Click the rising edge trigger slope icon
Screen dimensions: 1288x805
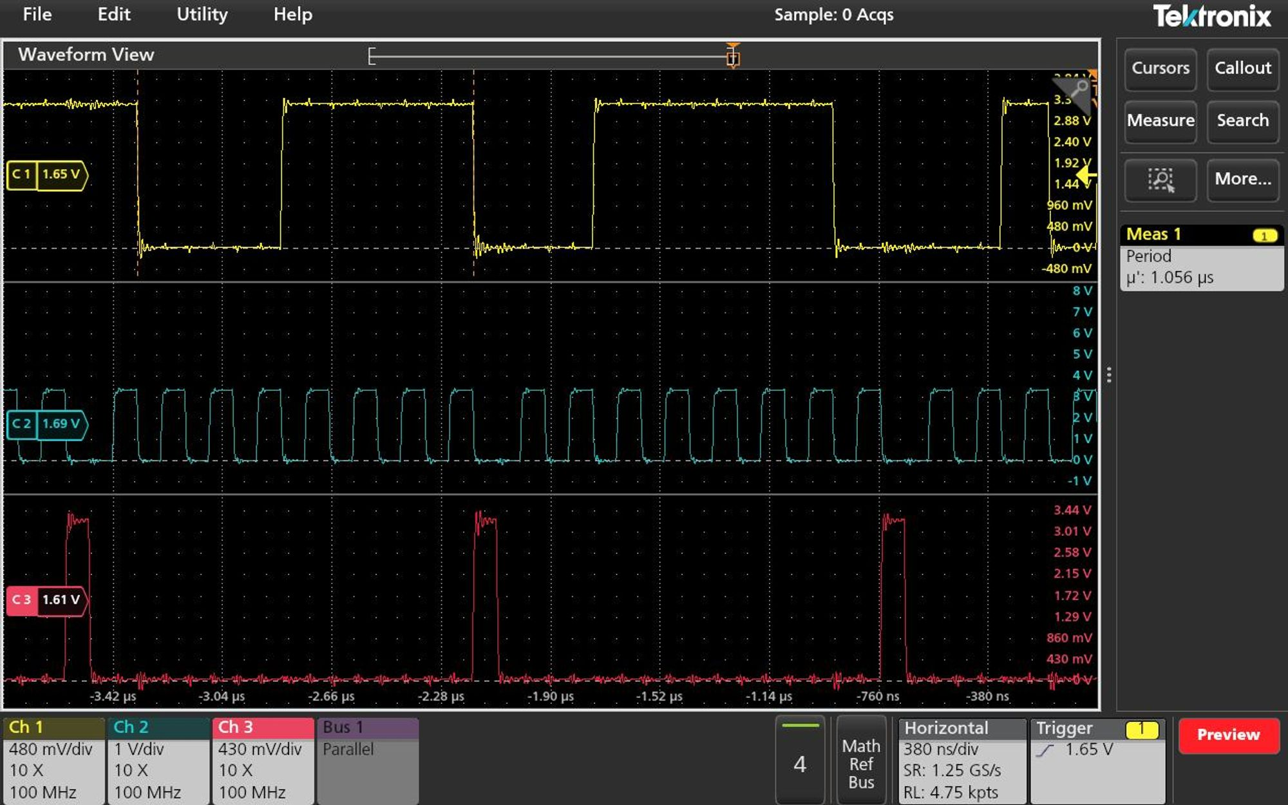point(1046,750)
